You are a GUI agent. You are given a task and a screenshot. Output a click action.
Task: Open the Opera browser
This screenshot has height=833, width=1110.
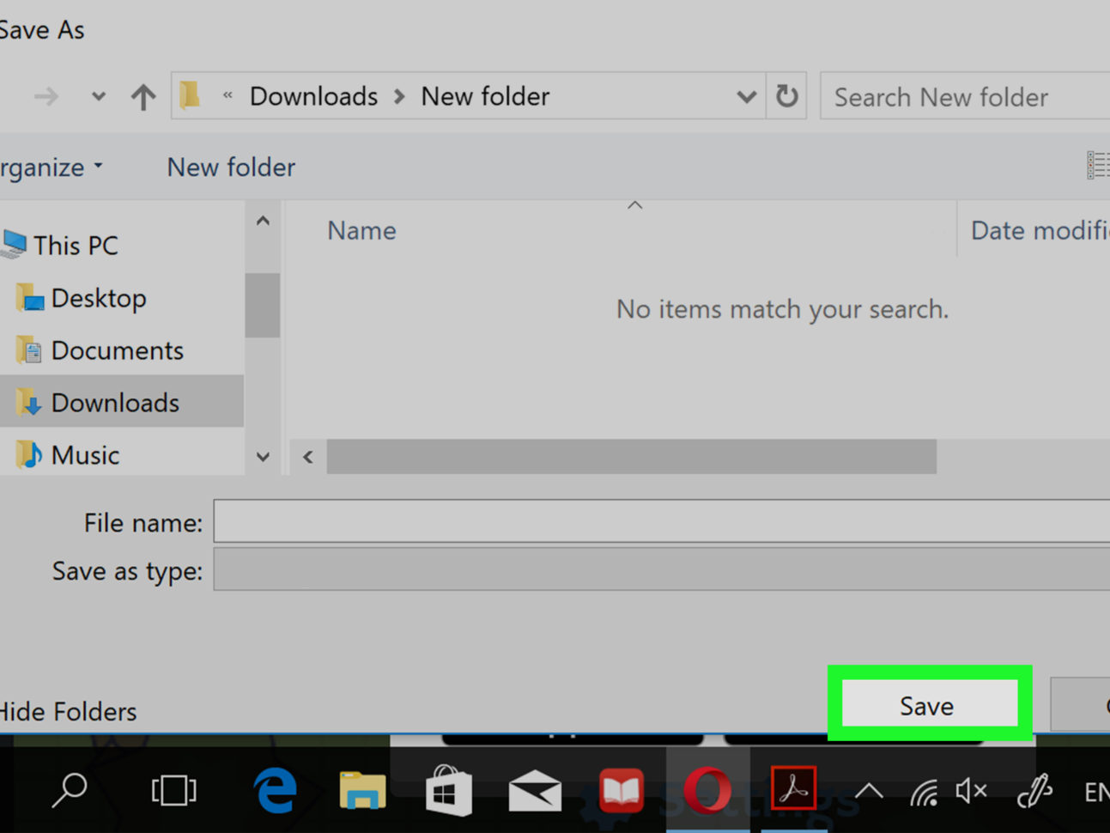click(707, 790)
